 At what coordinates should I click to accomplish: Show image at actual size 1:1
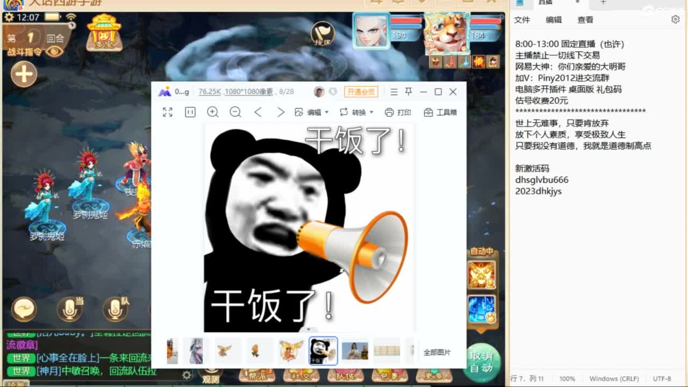click(x=190, y=112)
